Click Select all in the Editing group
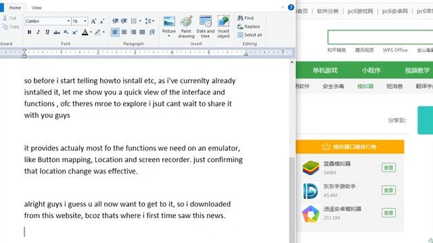 point(250,35)
